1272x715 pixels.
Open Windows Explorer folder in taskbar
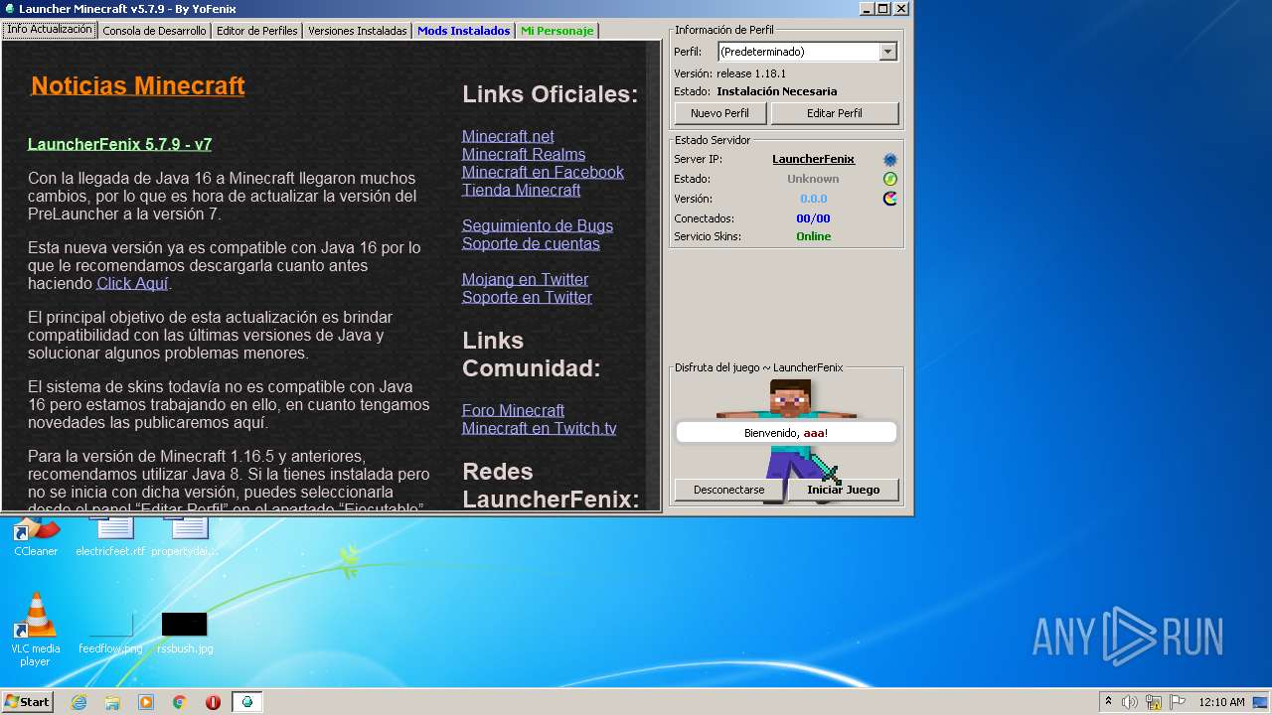(x=112, y=702)
